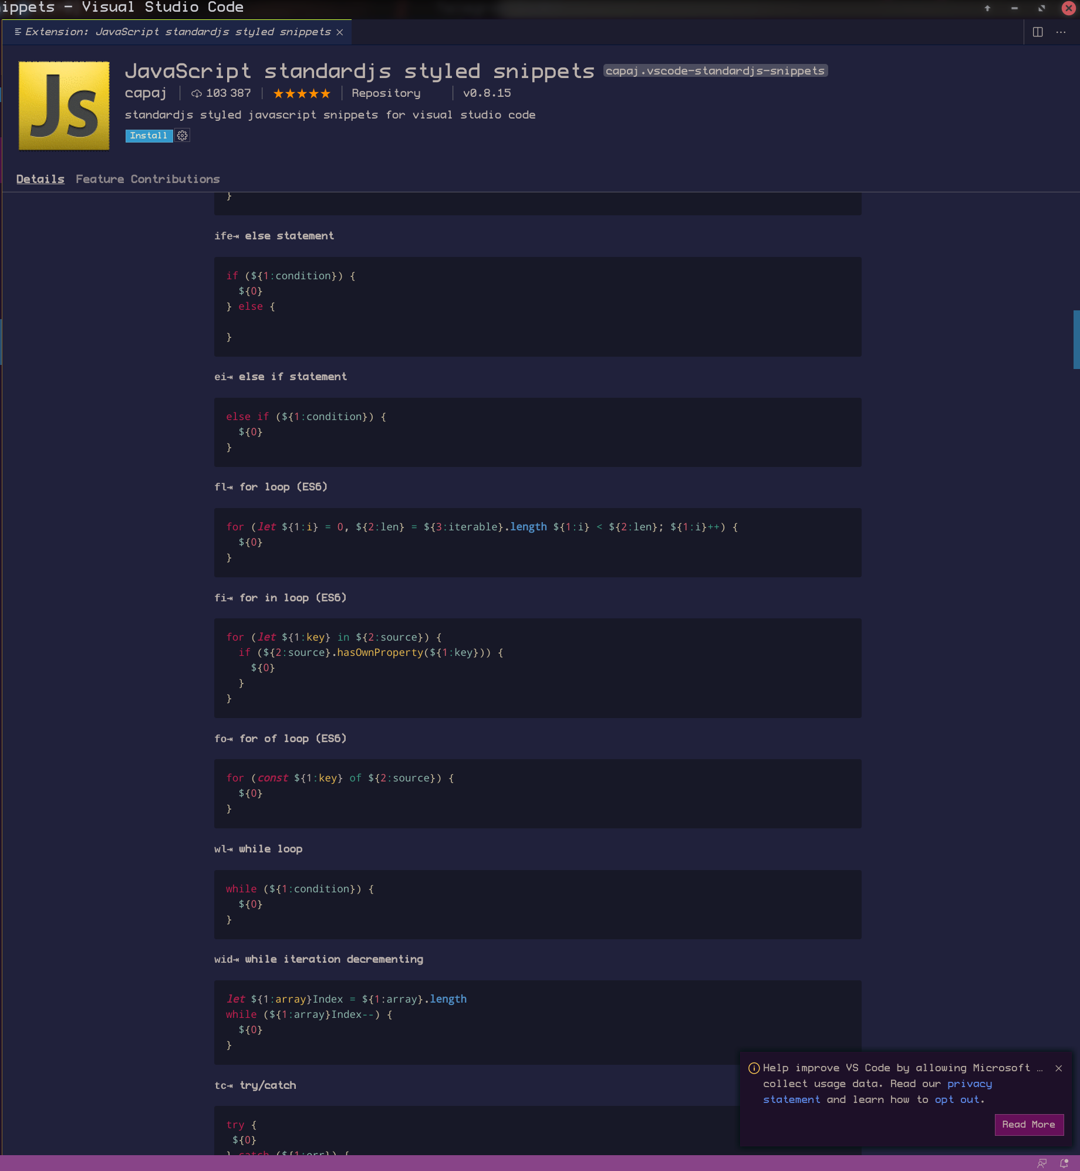Click the 'else if (${1:condition})' code line
Image resolution: width=1080 pixels, height=1171 pixels.
coord(306,417)
